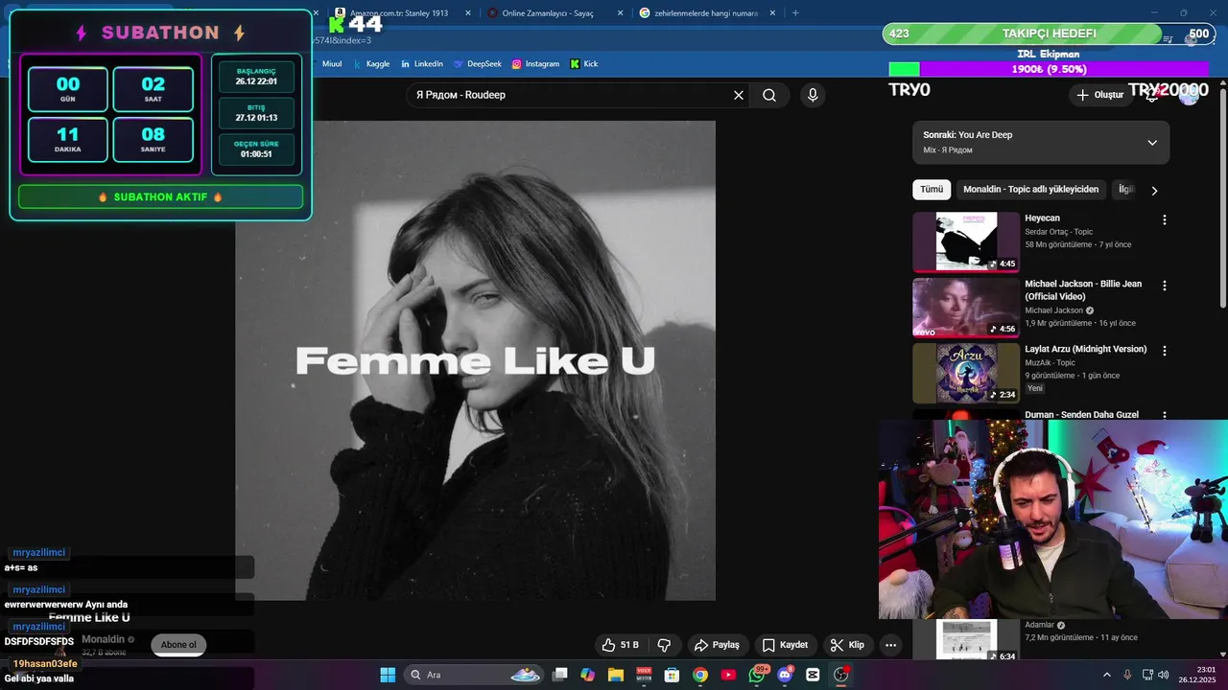Launch Copilot from the taskbar
1228x690 pixels.
pos(588,675)
